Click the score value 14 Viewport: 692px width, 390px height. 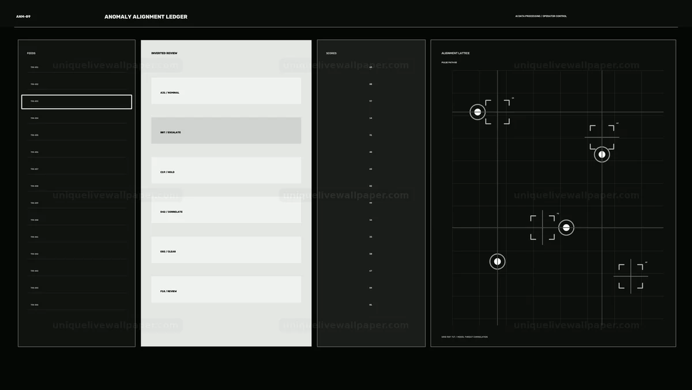pos(371,118)
